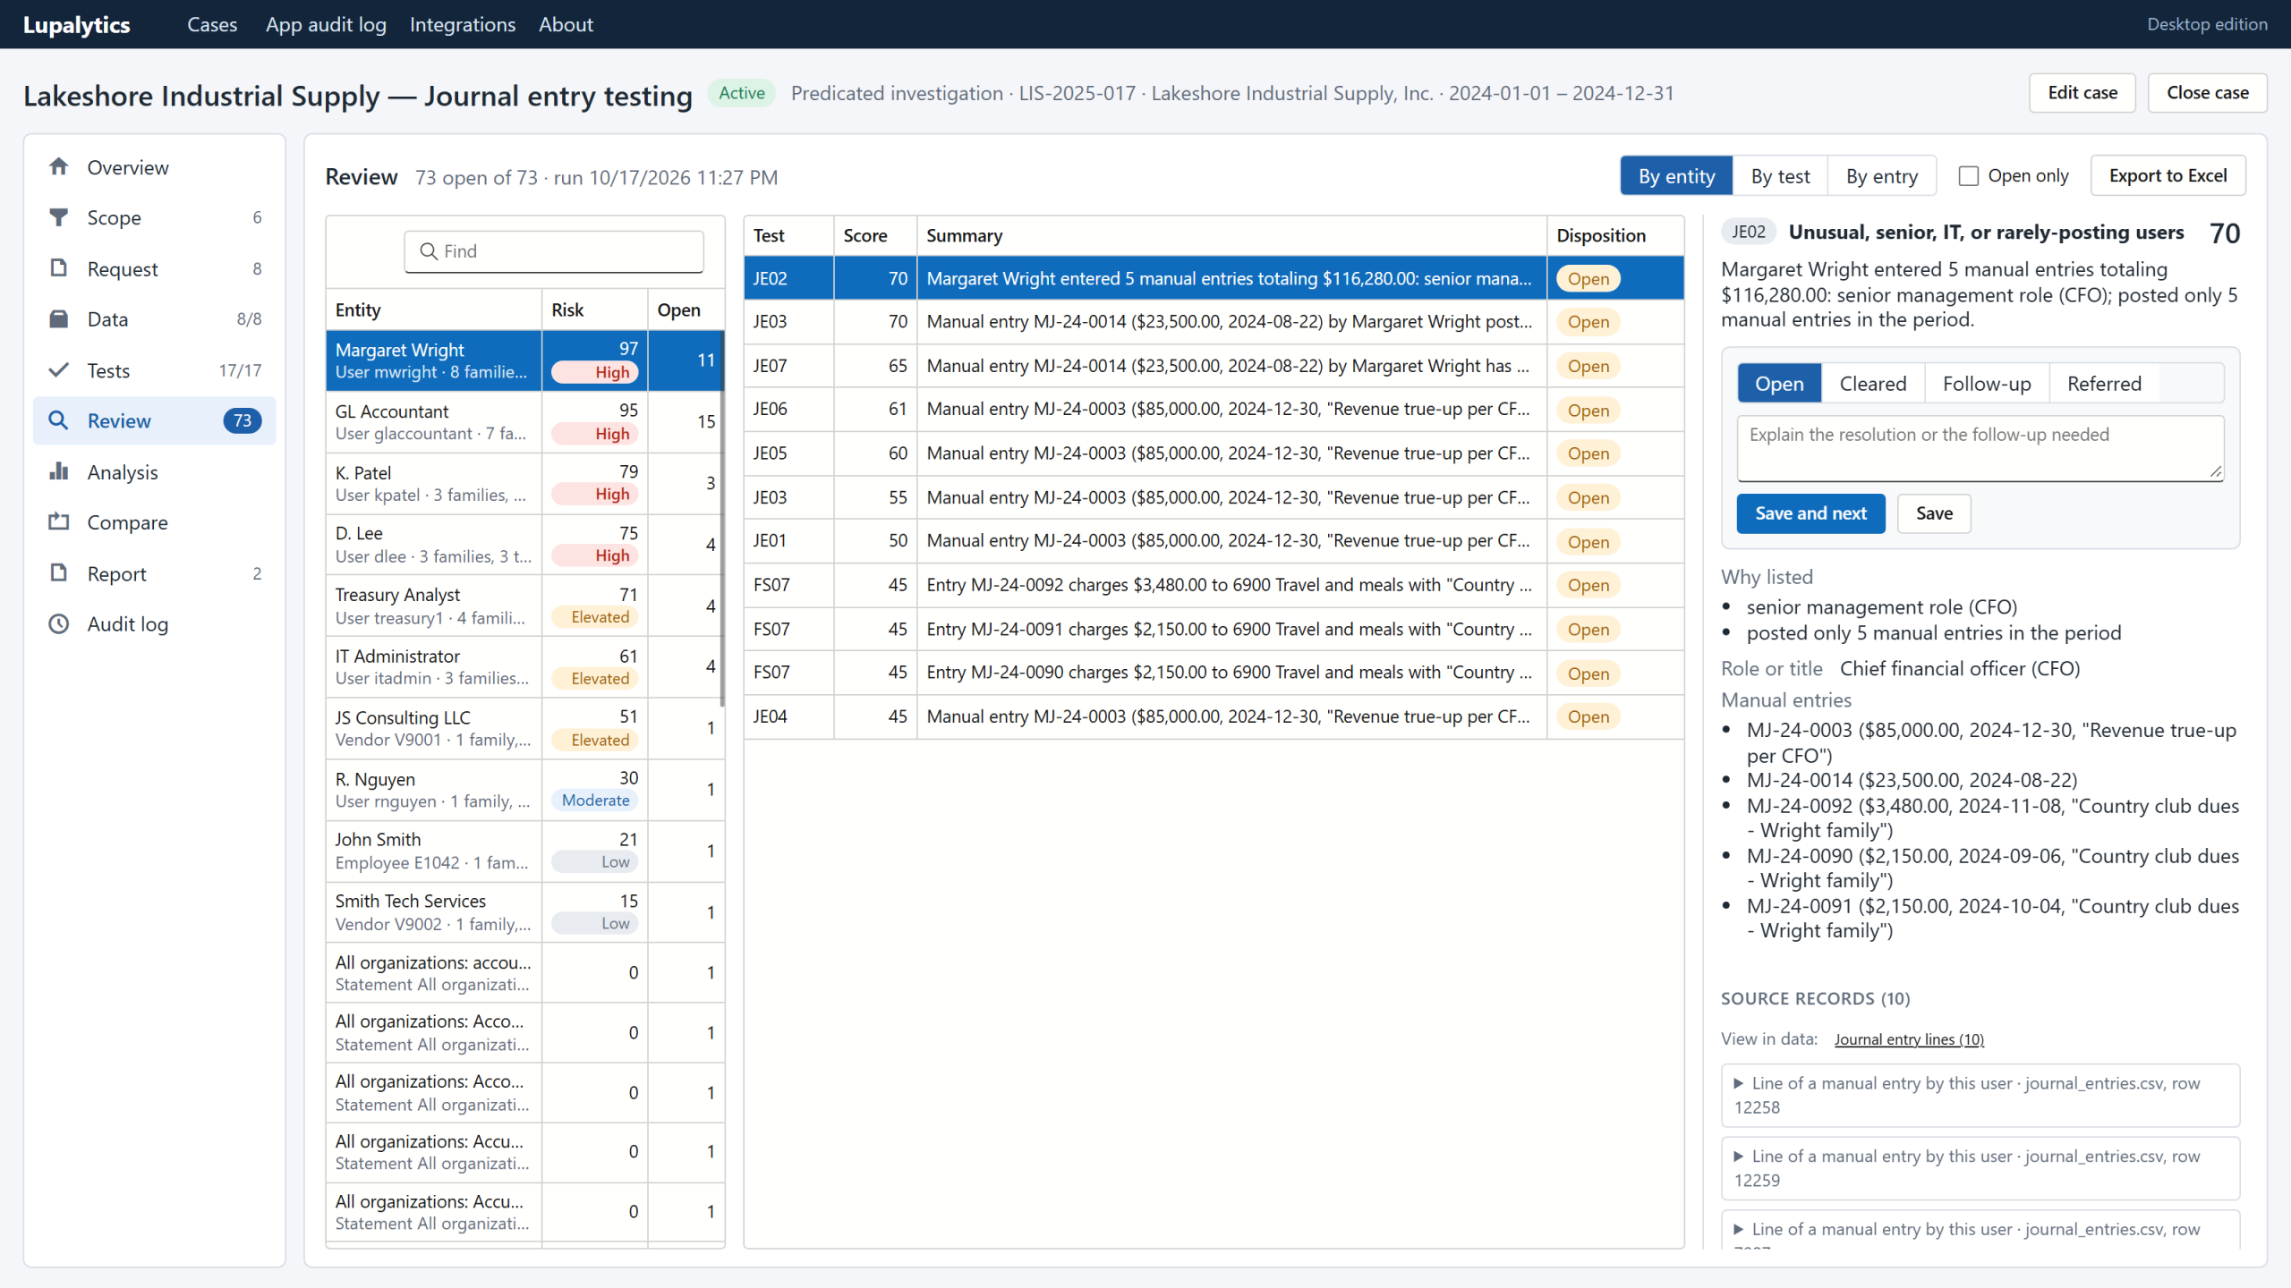
Task: Click the Overview home icon
Action: [x=59, y=167]
